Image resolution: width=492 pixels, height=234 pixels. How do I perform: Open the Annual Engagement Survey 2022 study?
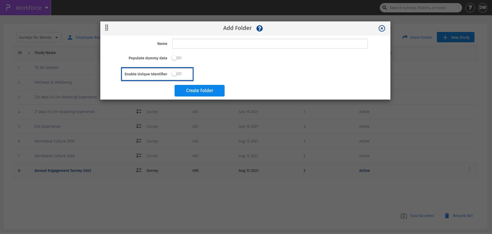63,171
